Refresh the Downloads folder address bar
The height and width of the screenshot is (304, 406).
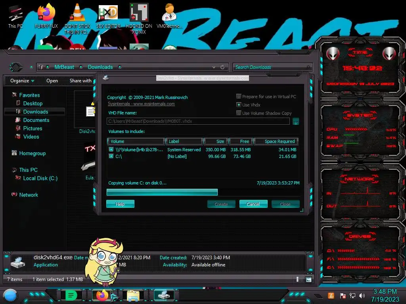coord(222,67)
